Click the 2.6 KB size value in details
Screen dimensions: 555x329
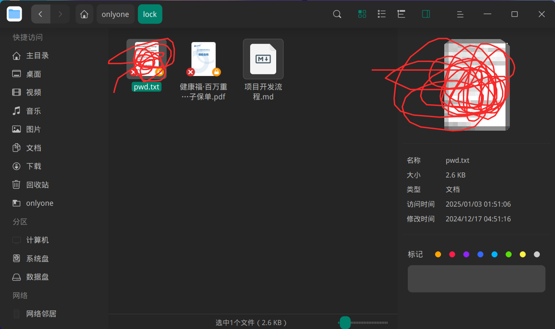pos(456,175)
